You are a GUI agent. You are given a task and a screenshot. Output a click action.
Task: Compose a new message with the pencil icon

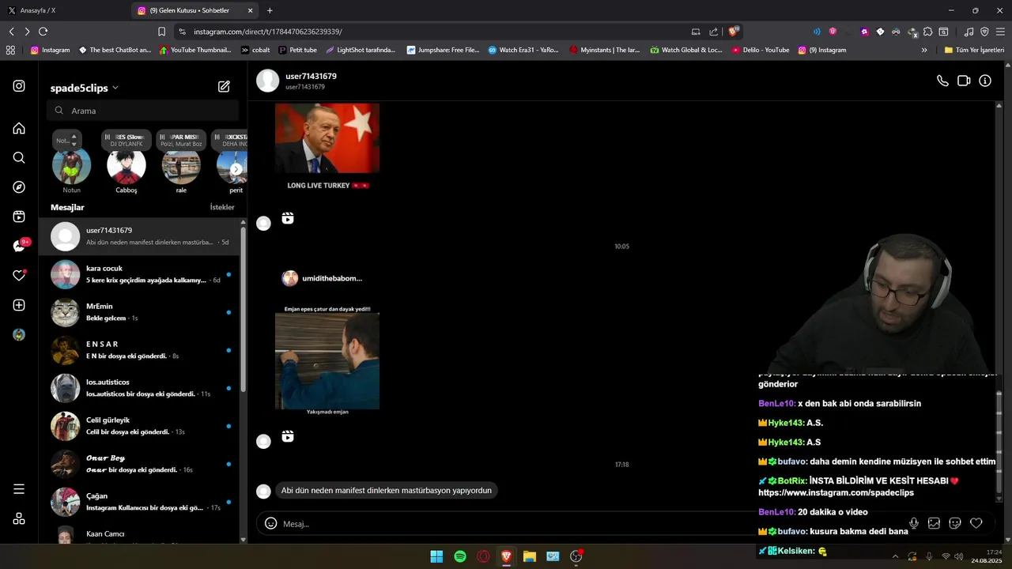point(224,87)
